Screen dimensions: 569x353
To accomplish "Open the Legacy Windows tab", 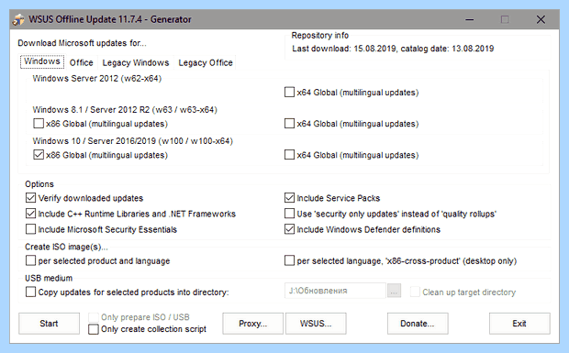I will [x=135, y=62].
